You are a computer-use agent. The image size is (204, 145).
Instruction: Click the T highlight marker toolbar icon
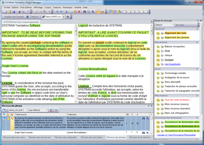119,12
